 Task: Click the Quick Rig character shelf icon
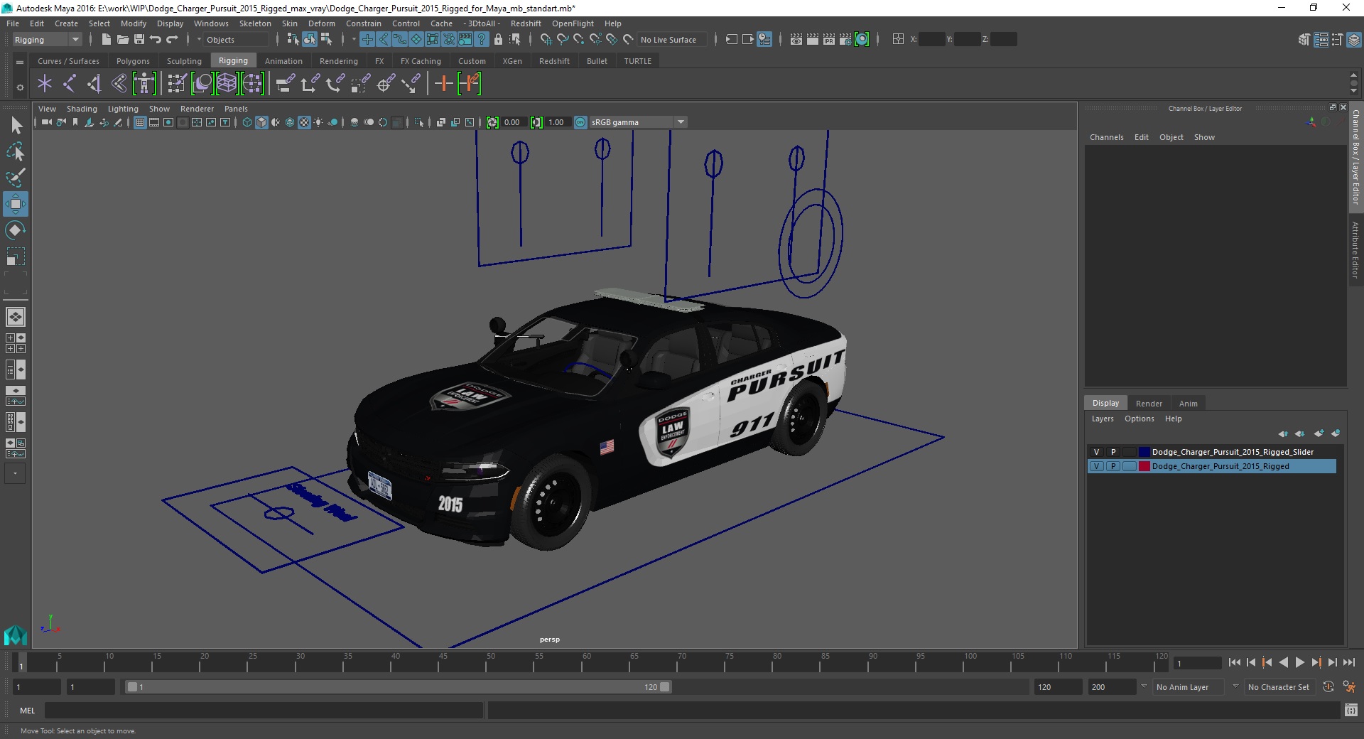[144, 84]
